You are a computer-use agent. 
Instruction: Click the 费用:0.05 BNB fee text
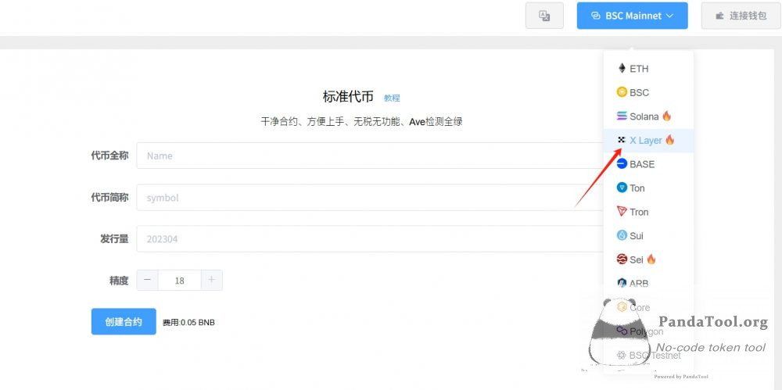188,323
